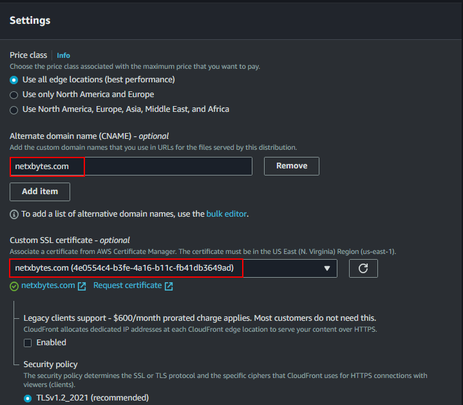Click the green checkmark certificate status icon

click(x=14, y=286)
